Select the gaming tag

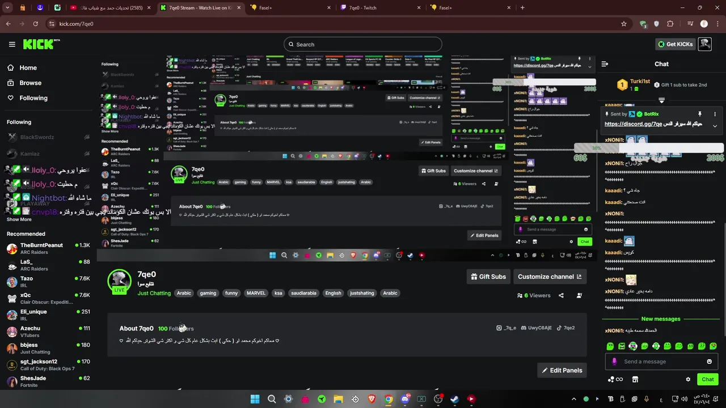point(208,293)
